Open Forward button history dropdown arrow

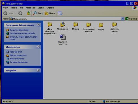pos(24,13)
